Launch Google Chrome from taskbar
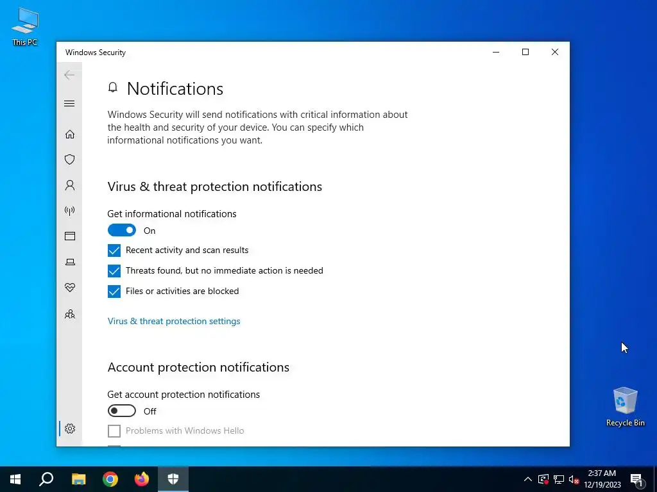 (110, 479)
